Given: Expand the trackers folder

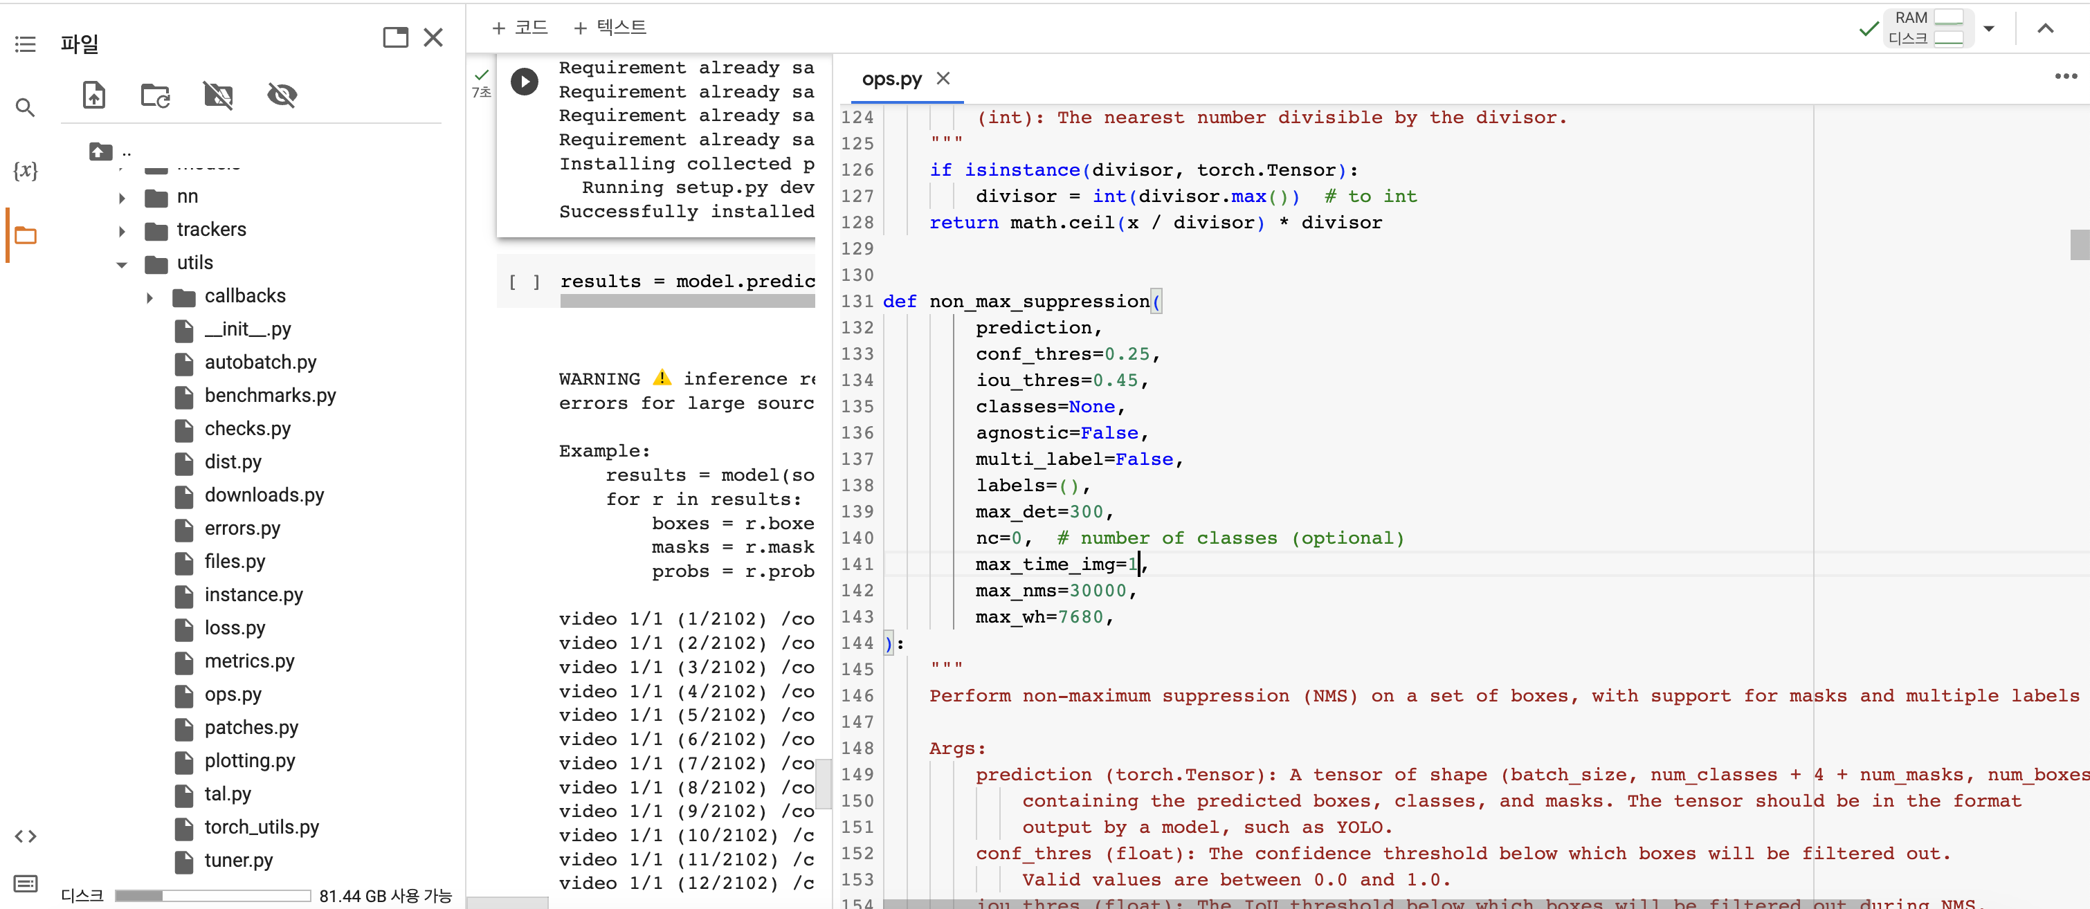Looking at the screenshot, I should click(122, 231).
